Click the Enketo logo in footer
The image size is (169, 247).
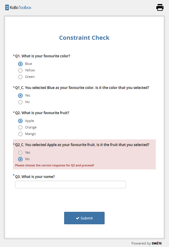pyautogui.click(x=157, y=243)
